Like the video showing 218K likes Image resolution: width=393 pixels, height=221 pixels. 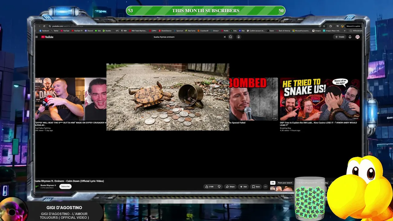209,187
